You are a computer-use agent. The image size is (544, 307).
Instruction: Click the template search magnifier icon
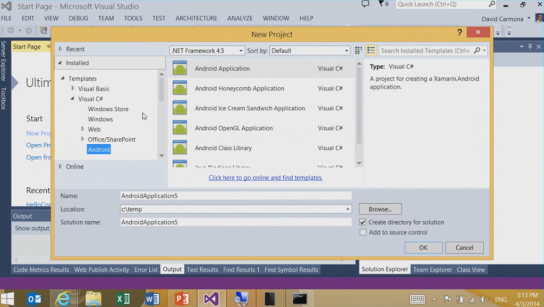(477, 51)
